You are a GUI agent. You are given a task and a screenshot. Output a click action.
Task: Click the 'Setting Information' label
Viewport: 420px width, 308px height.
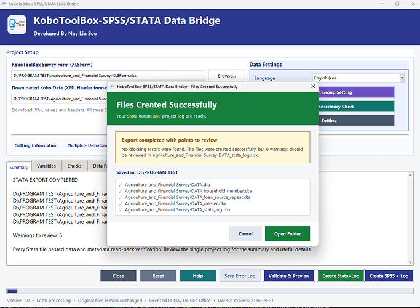36,145
